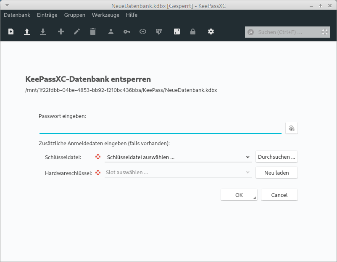
Task: Click the new database icon
Action: tap(11, 31)
